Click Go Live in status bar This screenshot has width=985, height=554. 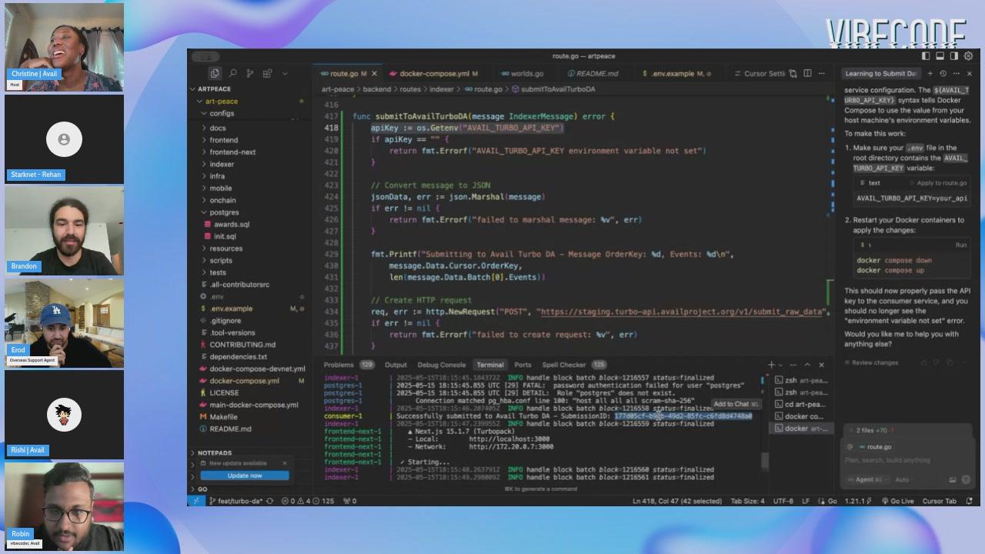click(x=897, y=501)
